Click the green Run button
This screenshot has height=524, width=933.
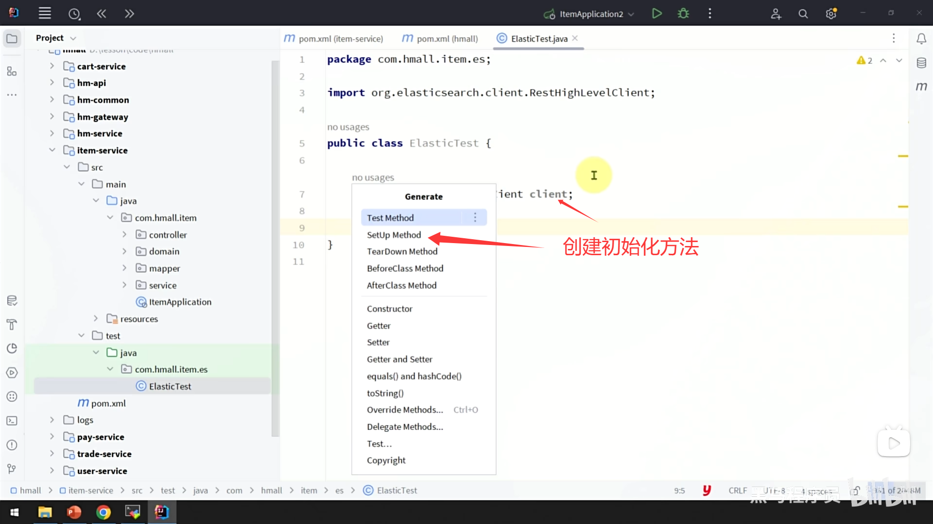[x=657, y=14]
